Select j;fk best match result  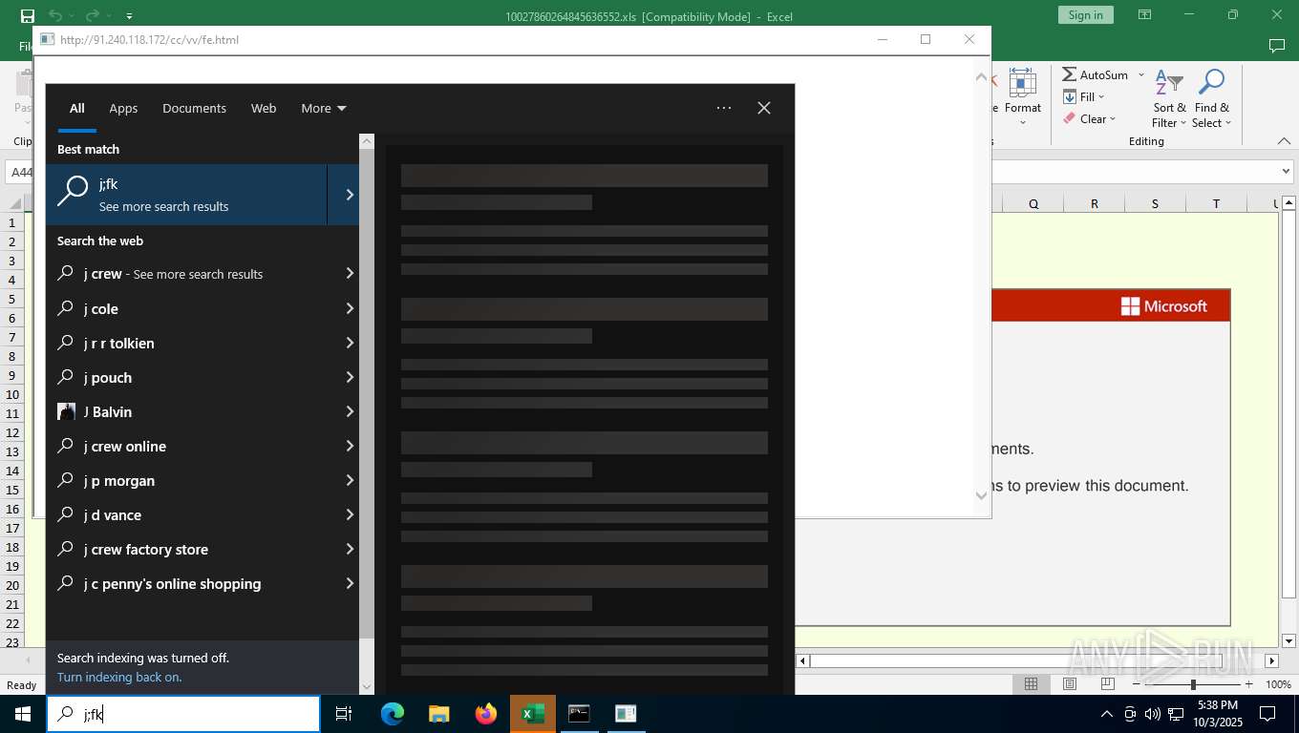point(186,195)
